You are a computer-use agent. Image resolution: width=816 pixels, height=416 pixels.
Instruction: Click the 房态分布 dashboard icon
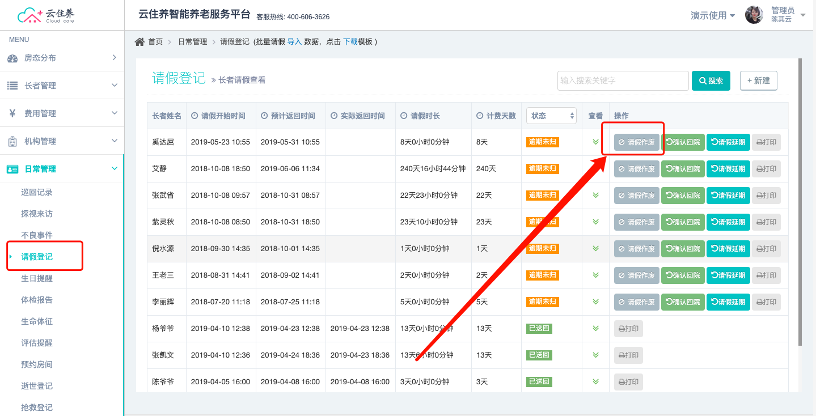12,58
